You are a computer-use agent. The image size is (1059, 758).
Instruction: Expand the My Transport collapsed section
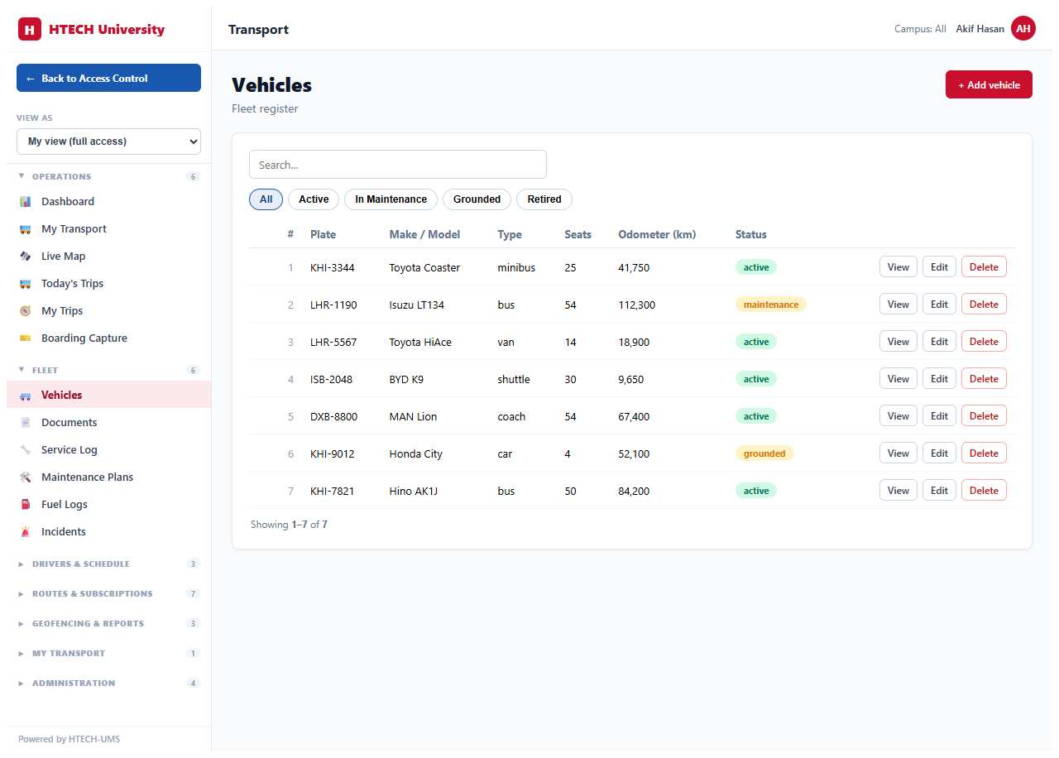108,654
